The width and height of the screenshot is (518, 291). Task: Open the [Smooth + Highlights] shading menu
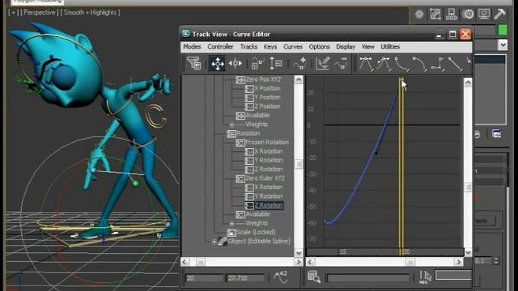point(90,13)
